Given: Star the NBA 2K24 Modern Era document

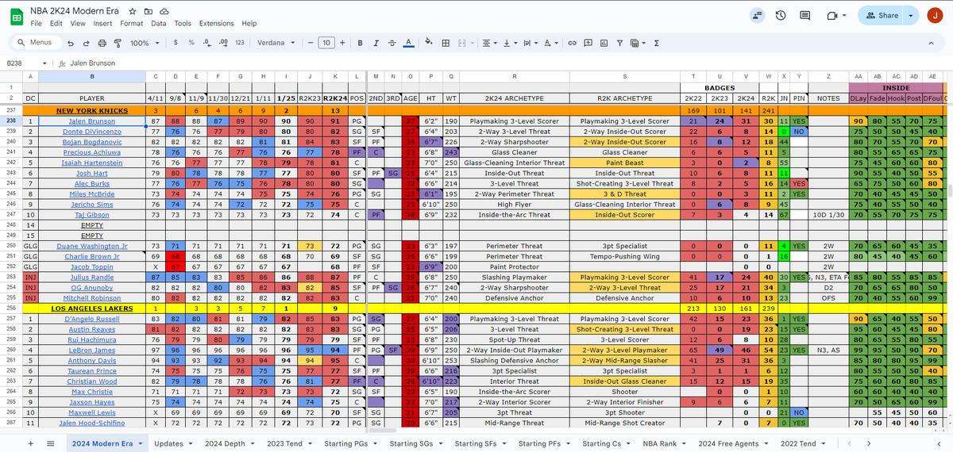Looking at the screenshot, I should point(133,13).
